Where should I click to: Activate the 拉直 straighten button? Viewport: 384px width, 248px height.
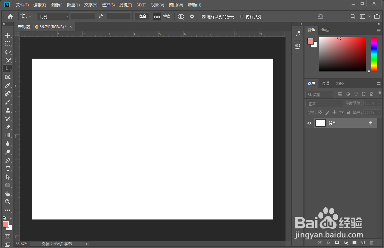tap(166, 16)
